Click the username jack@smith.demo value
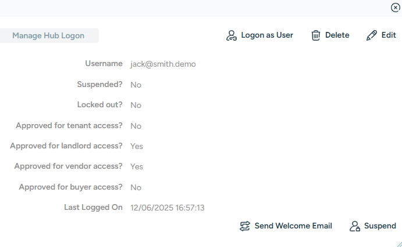Screen dimensions: 402x247 click(163, 64)
